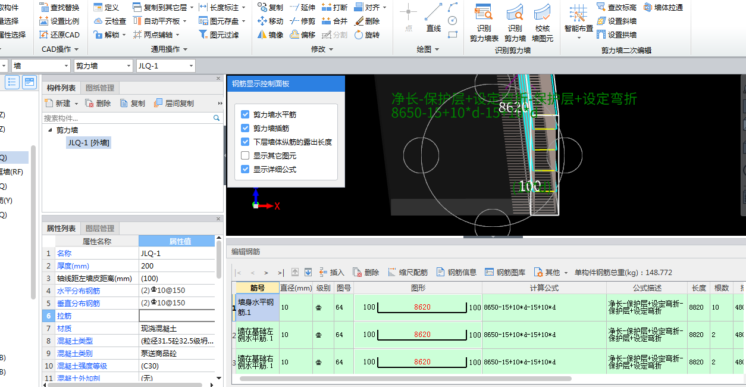Click 插入 in rebar editor
The height and width of the screenshot is (387, 746).
point(331,272)
